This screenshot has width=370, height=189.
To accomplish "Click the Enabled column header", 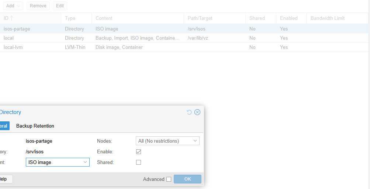I will 291,18.
